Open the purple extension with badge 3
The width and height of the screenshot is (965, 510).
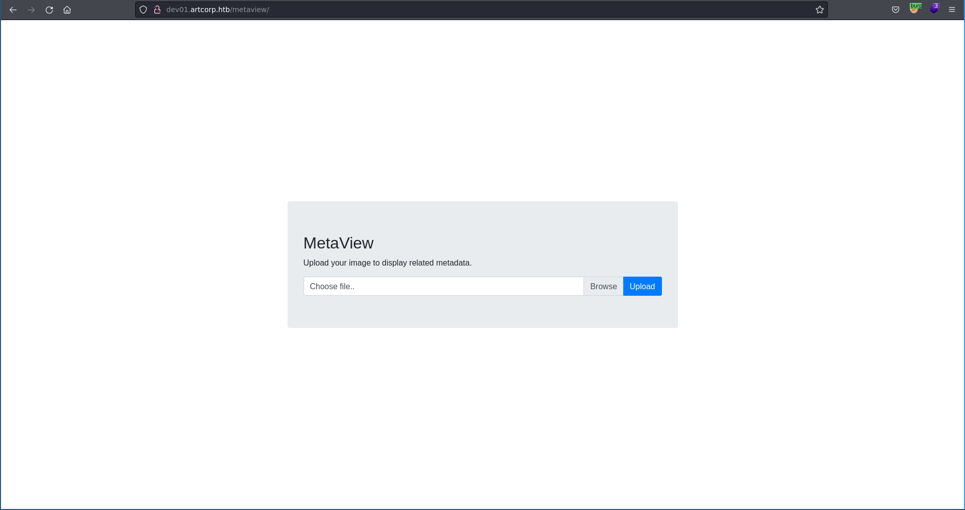pyautogui.click(x=934, y=9)
